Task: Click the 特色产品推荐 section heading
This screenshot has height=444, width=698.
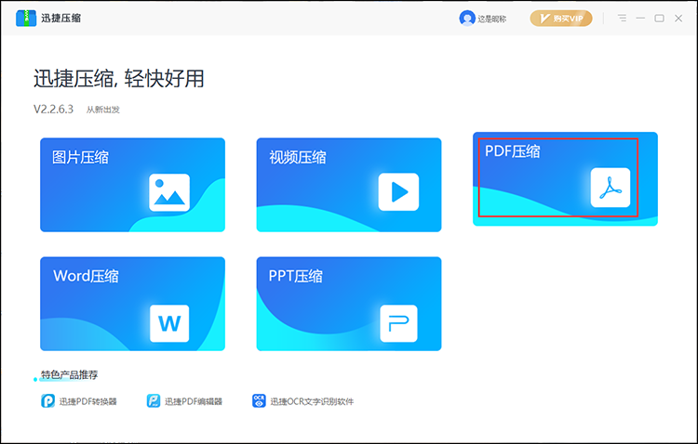Action: (x=70, y=375)
